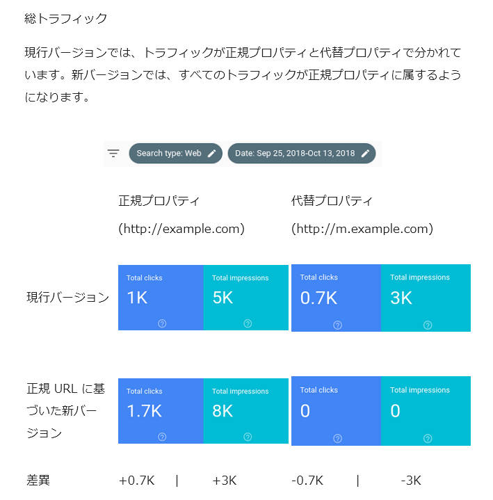The image size is (493, 500).
Task: Open help icon under 1.7K Total clicks
Action: click(x=162, y=437)
